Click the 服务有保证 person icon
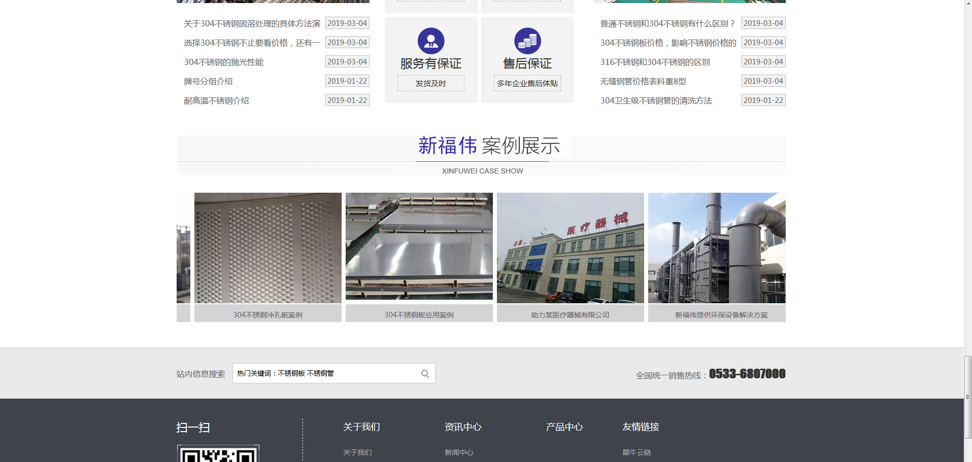 [431, 41]
